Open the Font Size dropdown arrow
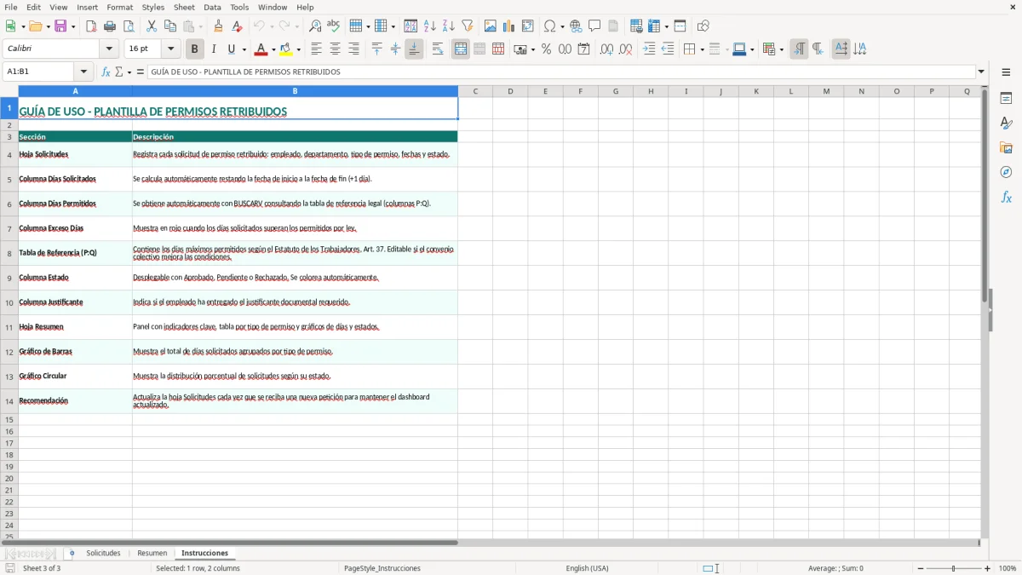 pos(170,49)
